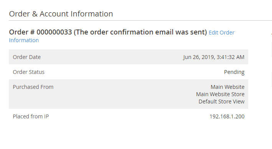
Task: Select the order number 000000033
Action: click(x=54, y=32)
